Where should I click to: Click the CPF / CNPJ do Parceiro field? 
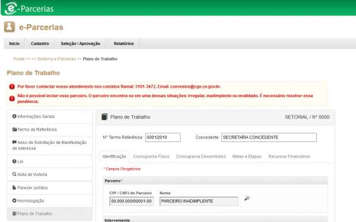pos(132,201)
